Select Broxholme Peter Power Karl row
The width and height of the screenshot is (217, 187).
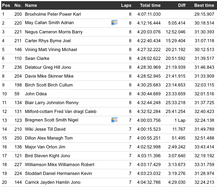109,14
